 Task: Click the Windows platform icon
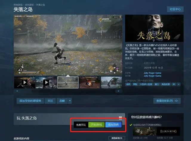coord(120,118)
